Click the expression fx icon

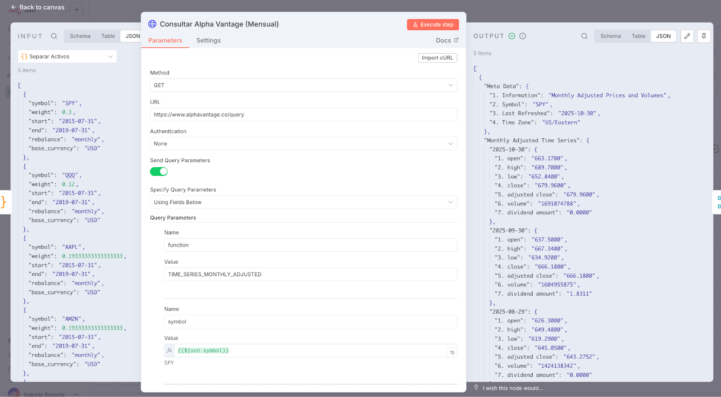(x=169, y=351)
